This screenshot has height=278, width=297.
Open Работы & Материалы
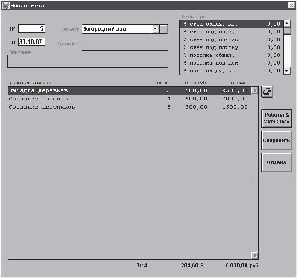[276, 118]
